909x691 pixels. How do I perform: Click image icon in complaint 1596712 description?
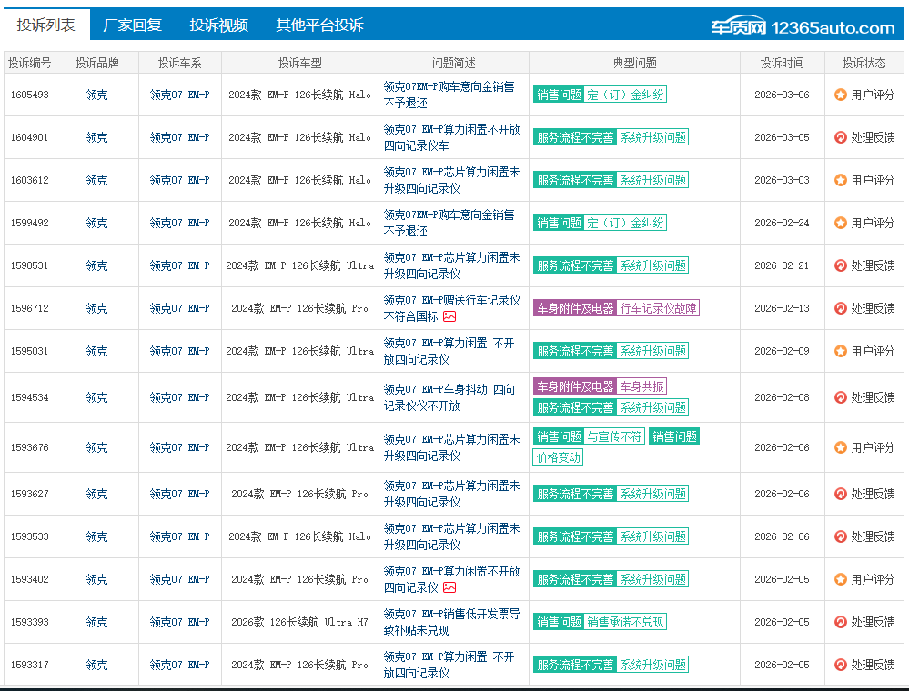click(x=449, y=316)
